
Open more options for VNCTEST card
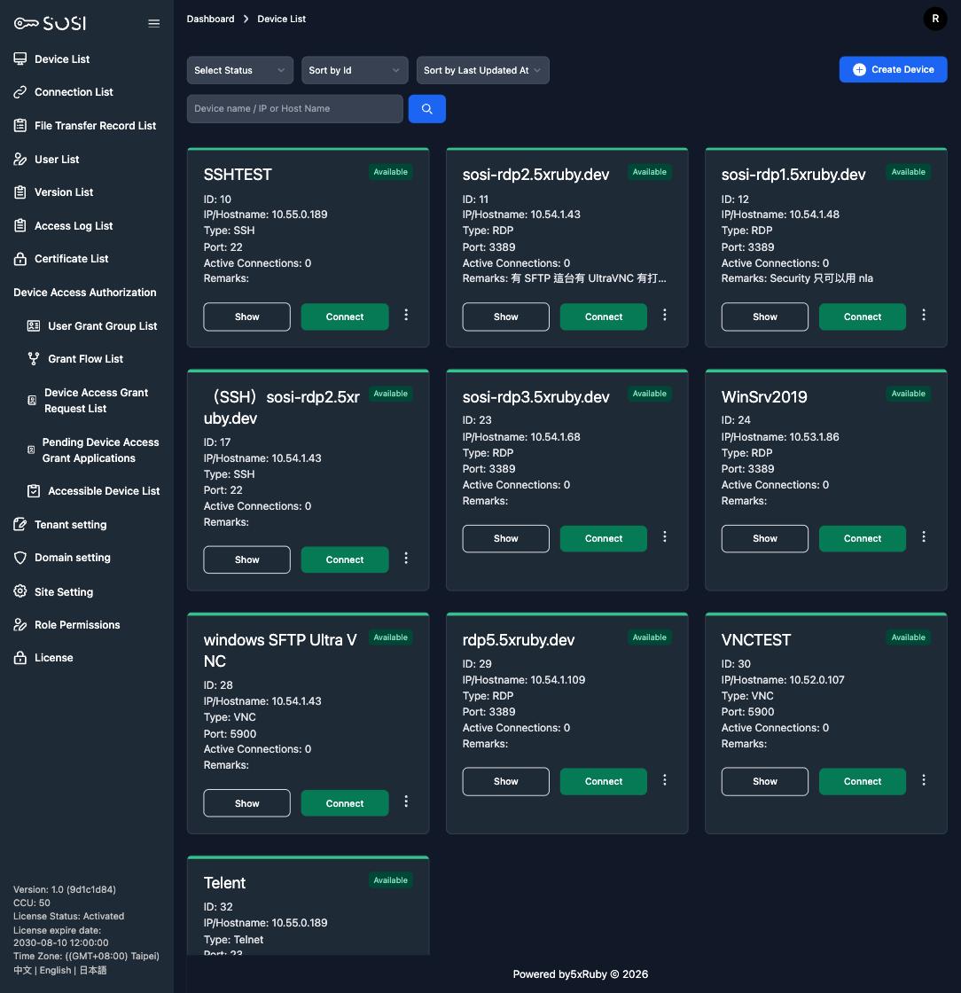point(924,779)
